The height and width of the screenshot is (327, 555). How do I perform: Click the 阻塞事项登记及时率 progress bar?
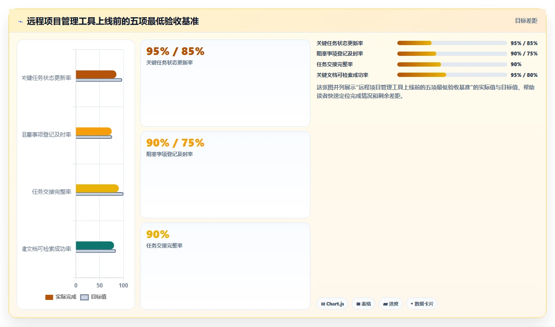click(452, 54)
